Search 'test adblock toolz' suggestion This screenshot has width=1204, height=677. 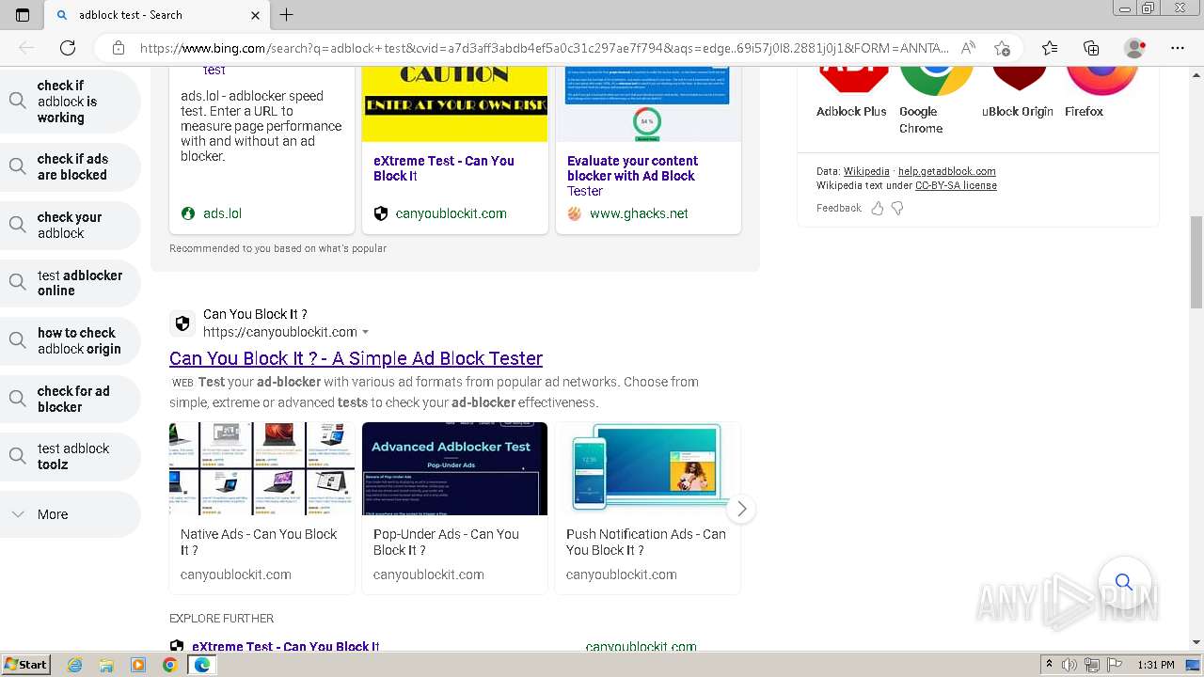click(x=71, y=456)
